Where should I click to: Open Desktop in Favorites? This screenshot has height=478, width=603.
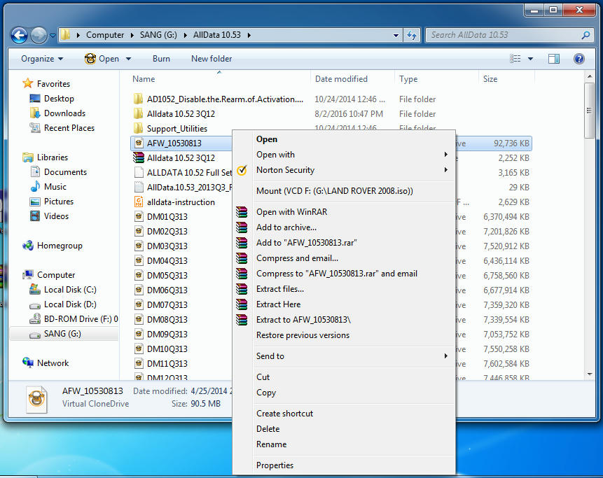click(59, 99)
